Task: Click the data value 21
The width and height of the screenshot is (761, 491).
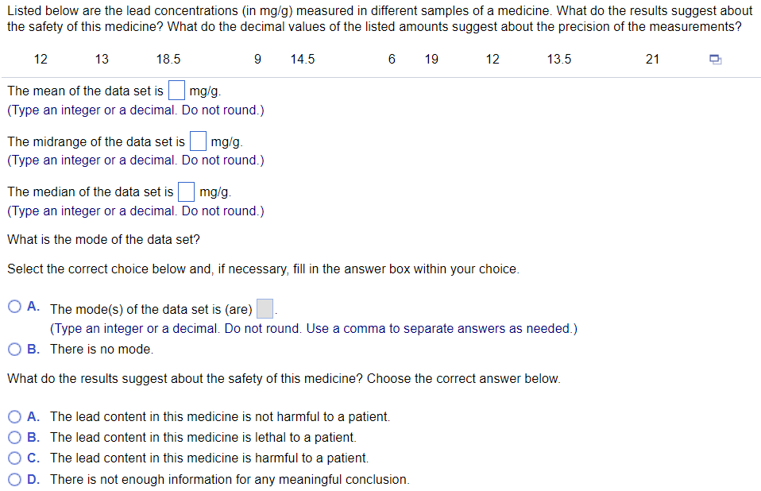Action: [652, 59]
